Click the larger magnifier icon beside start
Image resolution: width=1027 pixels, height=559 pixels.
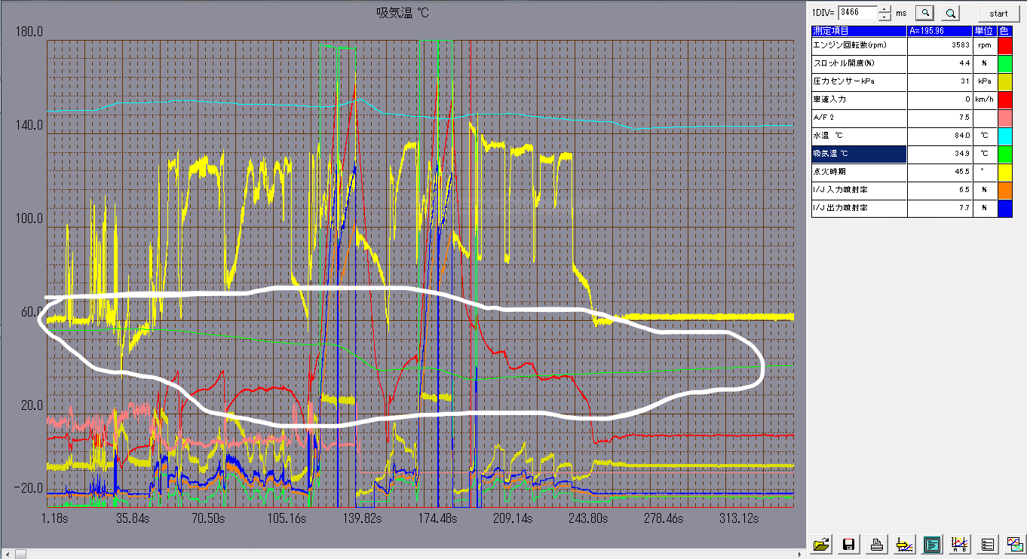pyautogui.click(x=951, y=13)
